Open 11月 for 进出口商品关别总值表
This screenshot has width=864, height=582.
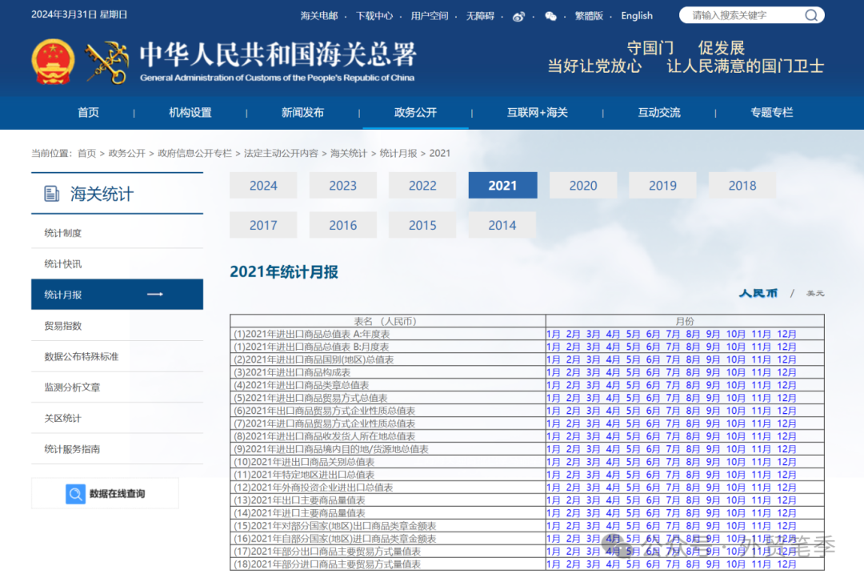point(762,462)
